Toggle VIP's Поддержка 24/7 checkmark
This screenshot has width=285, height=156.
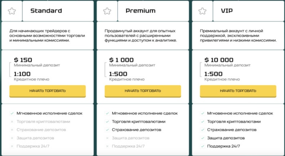point(202,146)
